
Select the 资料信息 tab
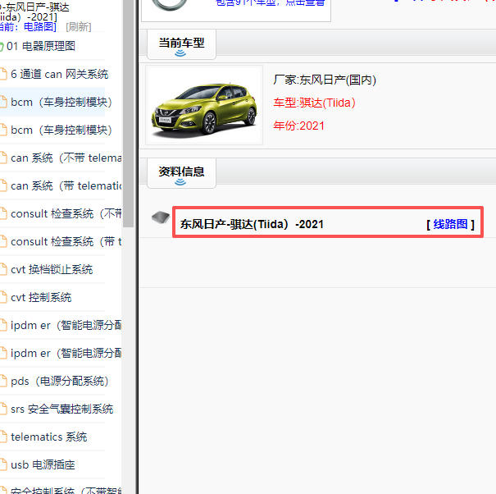[x=181, y=173]
